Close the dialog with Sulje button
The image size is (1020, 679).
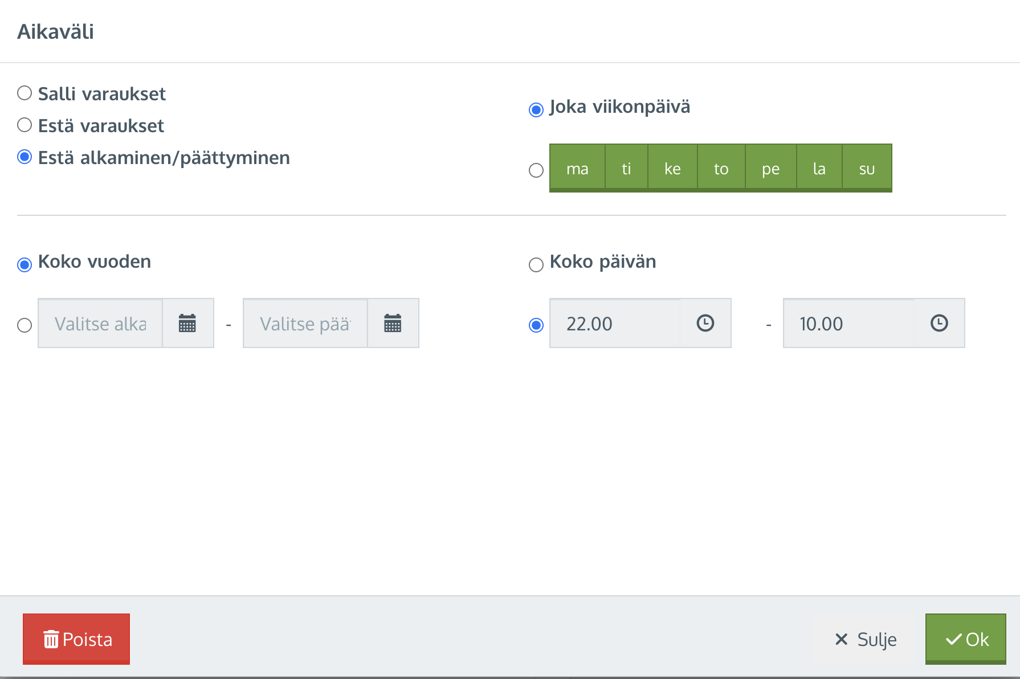(865, 639)
